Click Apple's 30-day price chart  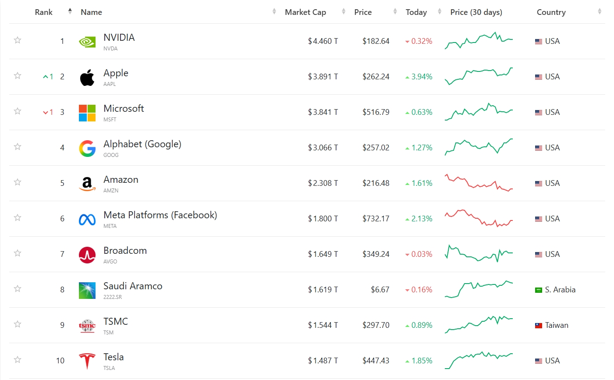point(479,76)
